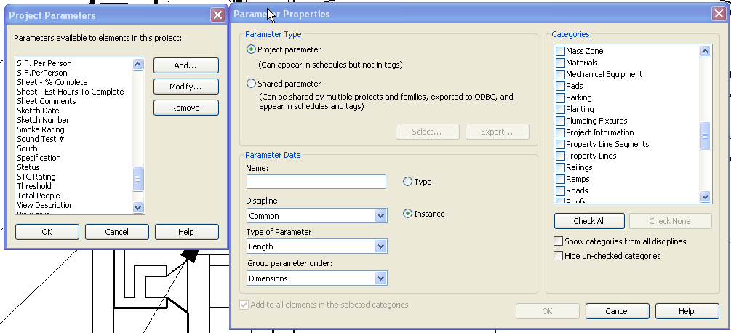Close the Parameter Properties dialog

(x=719, y=15)
